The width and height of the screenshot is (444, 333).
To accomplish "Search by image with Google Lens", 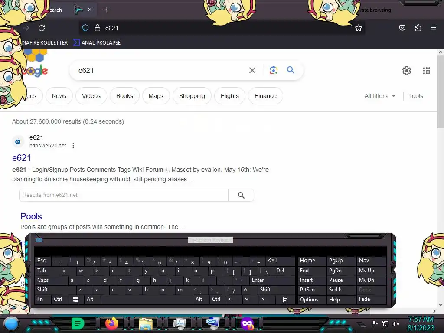I will [x=273, y=70].
